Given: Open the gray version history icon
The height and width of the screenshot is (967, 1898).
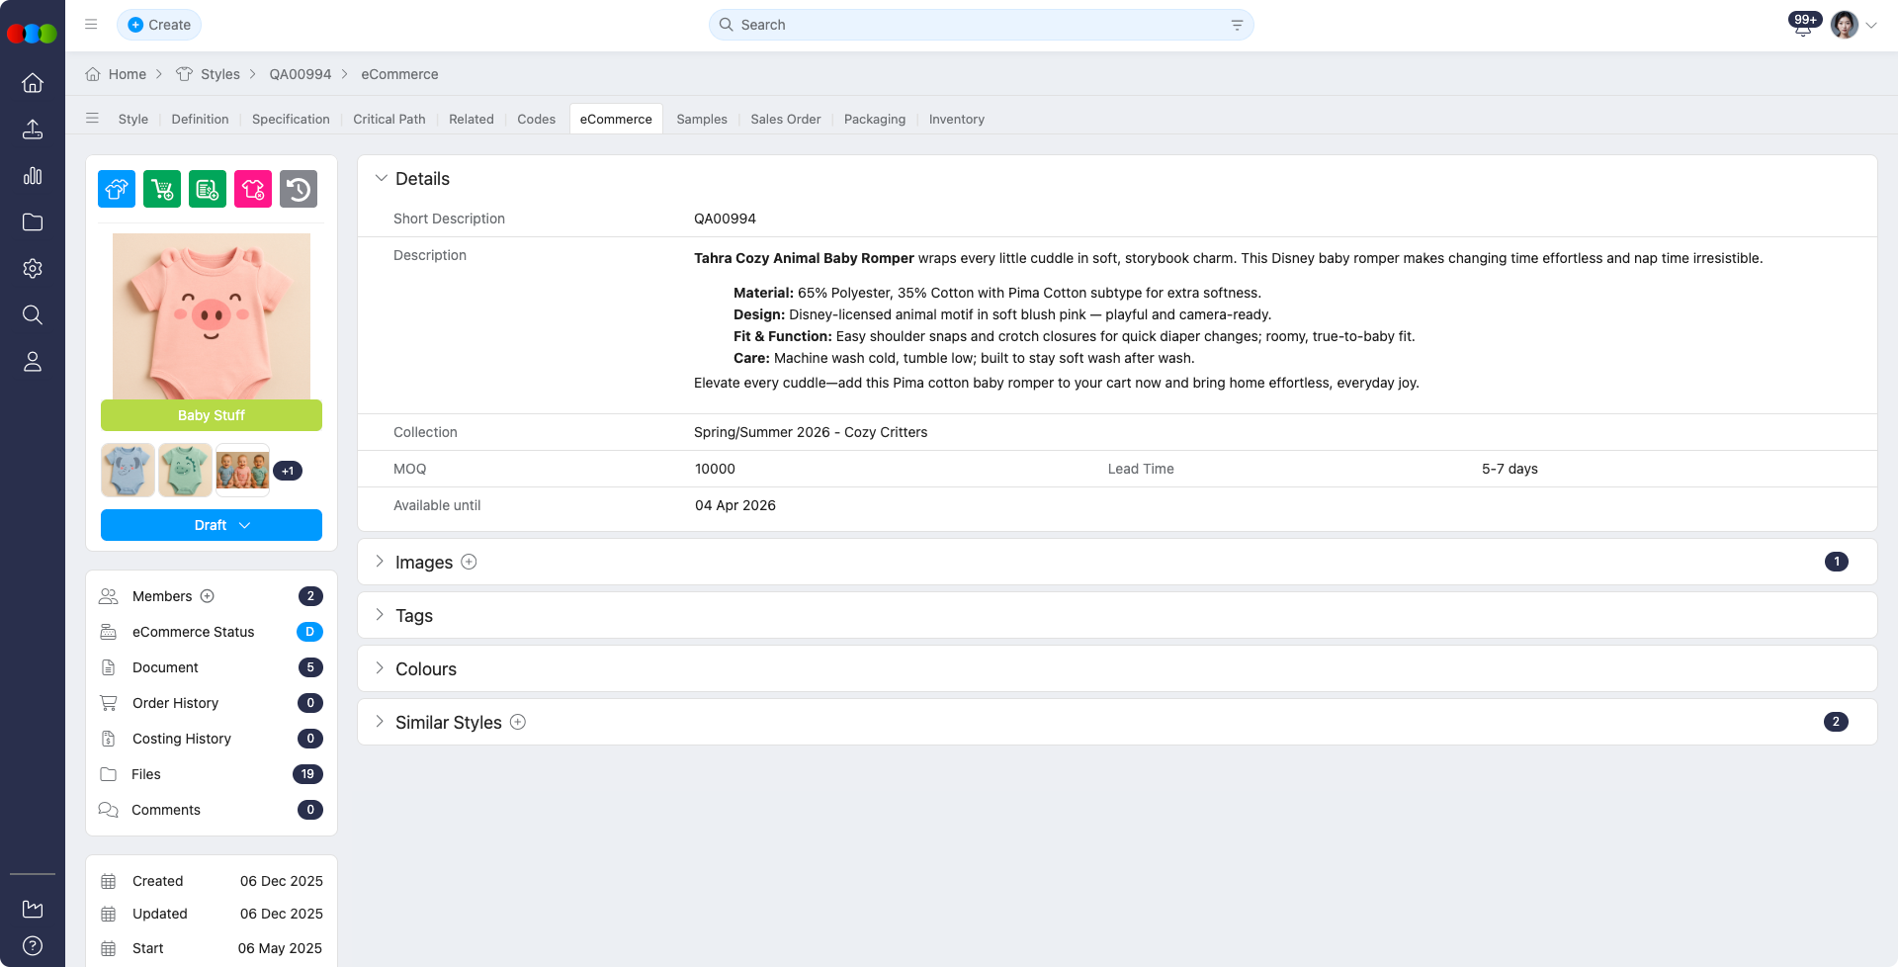Looking at the screenshot, I should pos(299,189).
